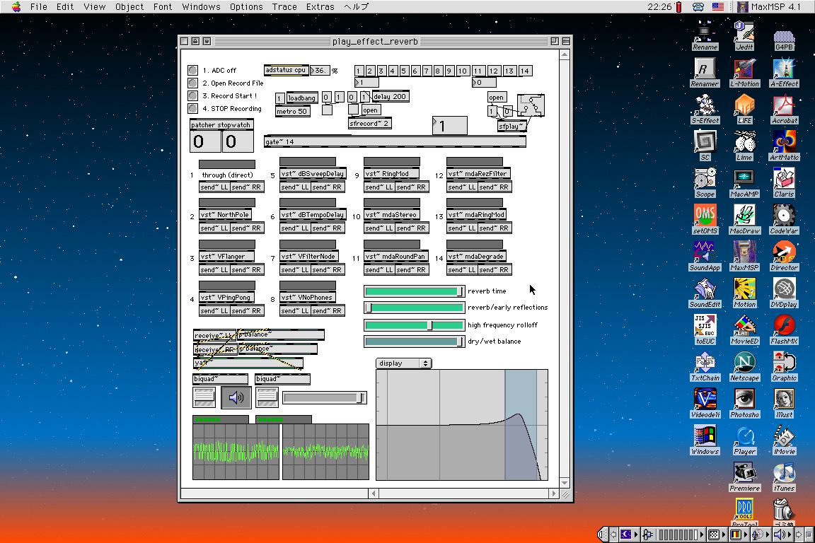Launch the FlashMX desktop shortcut

[x=783, y=326]
